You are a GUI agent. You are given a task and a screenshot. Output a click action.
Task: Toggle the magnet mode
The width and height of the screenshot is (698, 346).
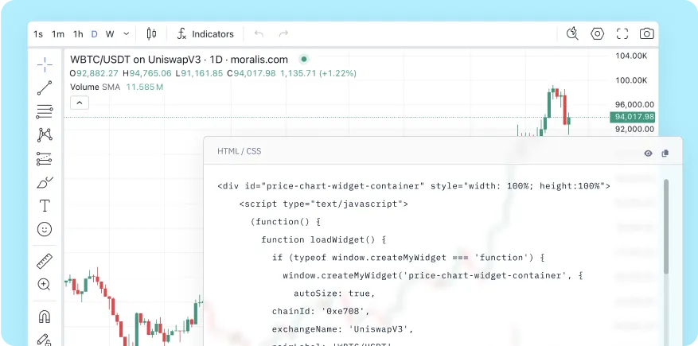coord(45,317)
